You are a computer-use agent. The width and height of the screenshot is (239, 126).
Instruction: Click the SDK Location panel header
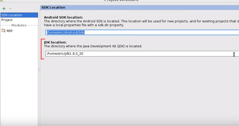140,7
